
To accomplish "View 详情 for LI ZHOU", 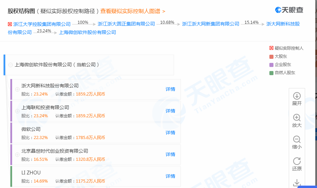I will pyautogui.click(x=170, y=176).
